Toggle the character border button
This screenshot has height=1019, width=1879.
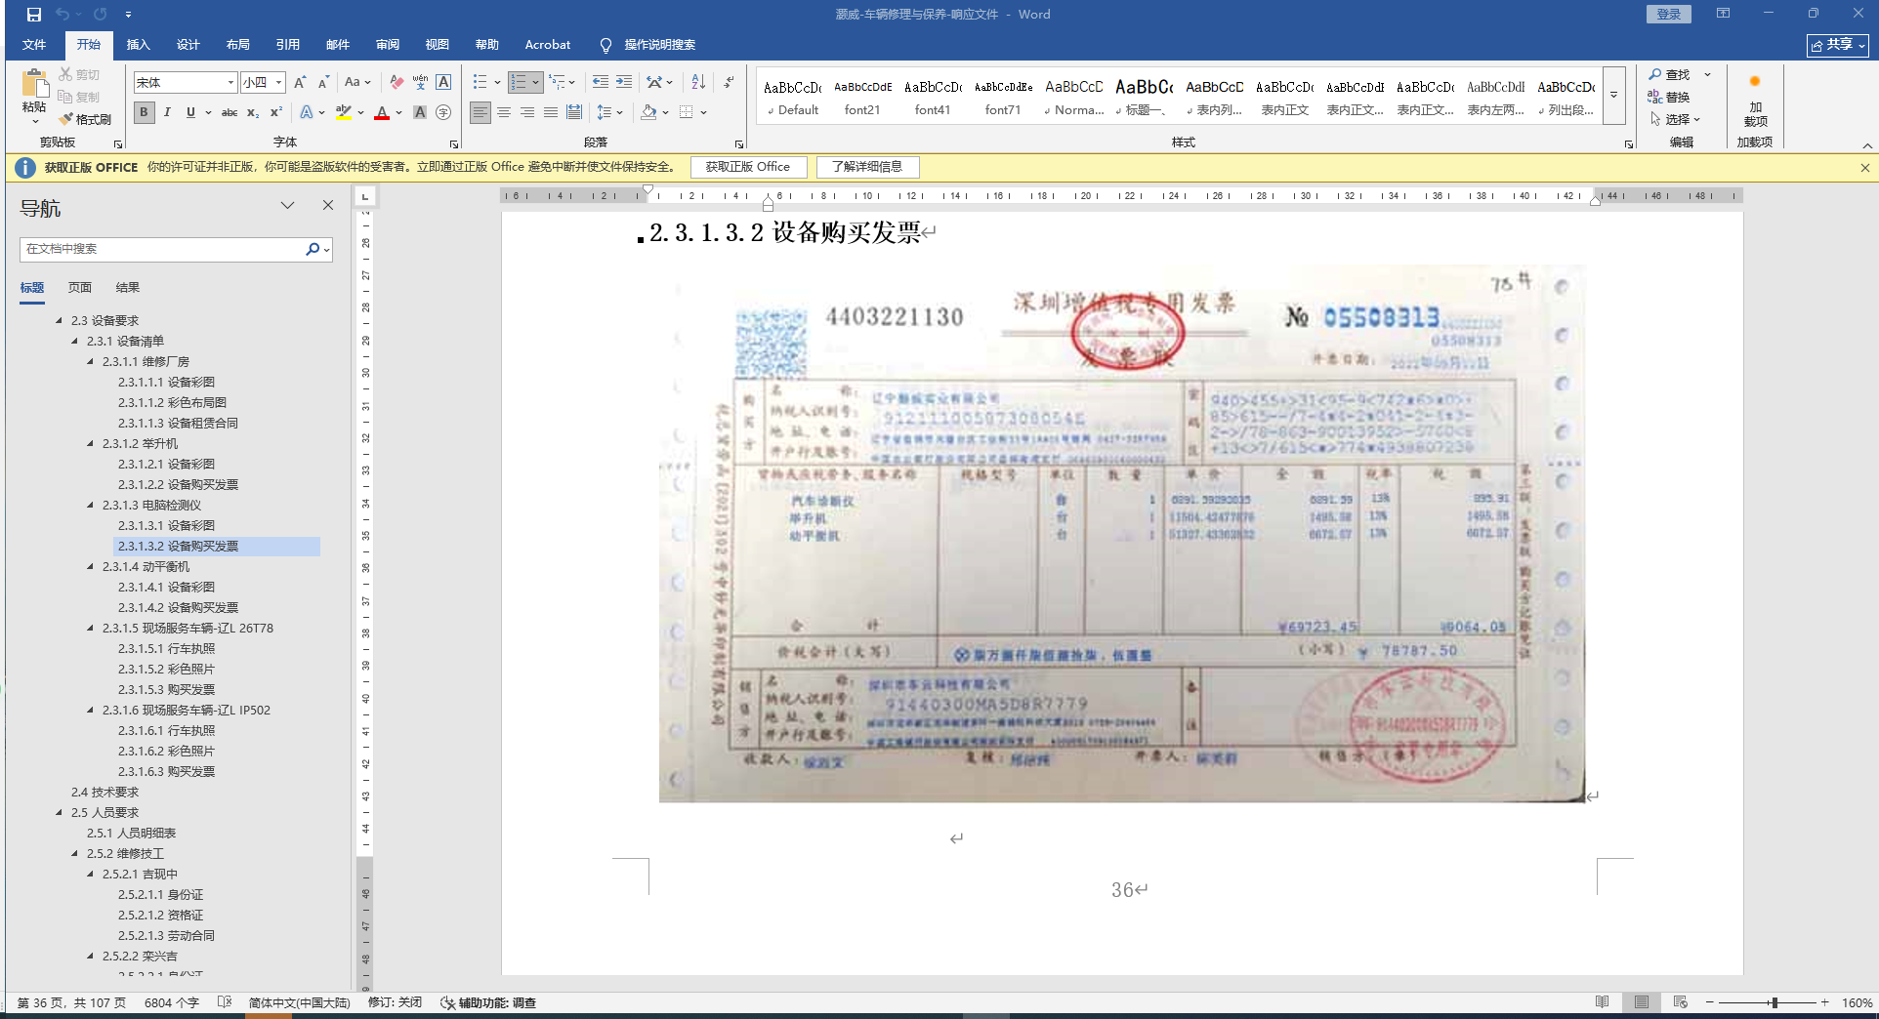(x=443, y=83)
